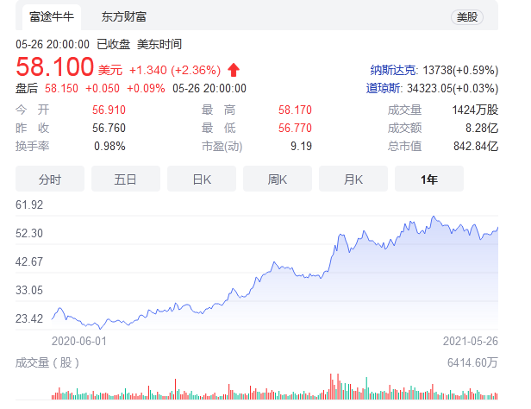Click the 换手率 label
The width and height of the screenshot is (531, 409).
click(33, 147)
